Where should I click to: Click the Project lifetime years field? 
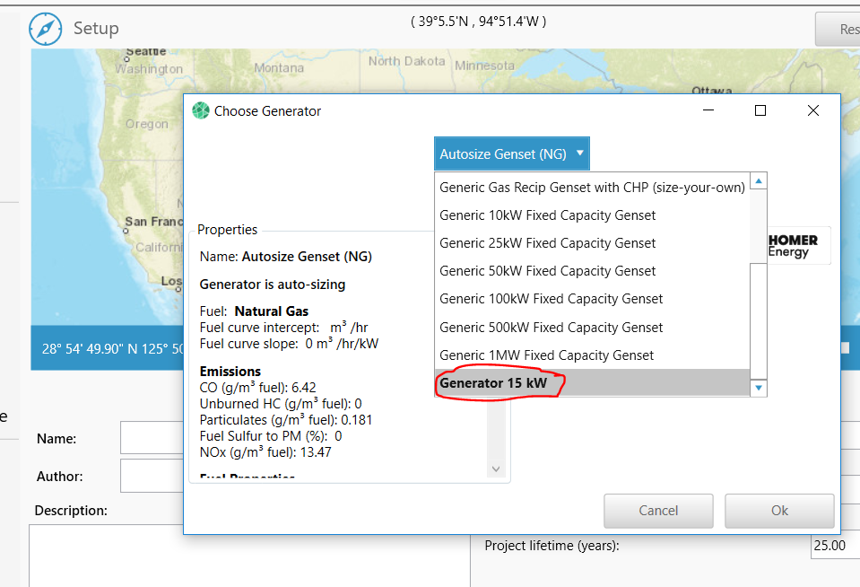(x=834, y=545)
